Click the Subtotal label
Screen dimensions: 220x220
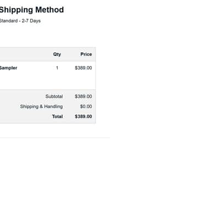click(54, 96)
